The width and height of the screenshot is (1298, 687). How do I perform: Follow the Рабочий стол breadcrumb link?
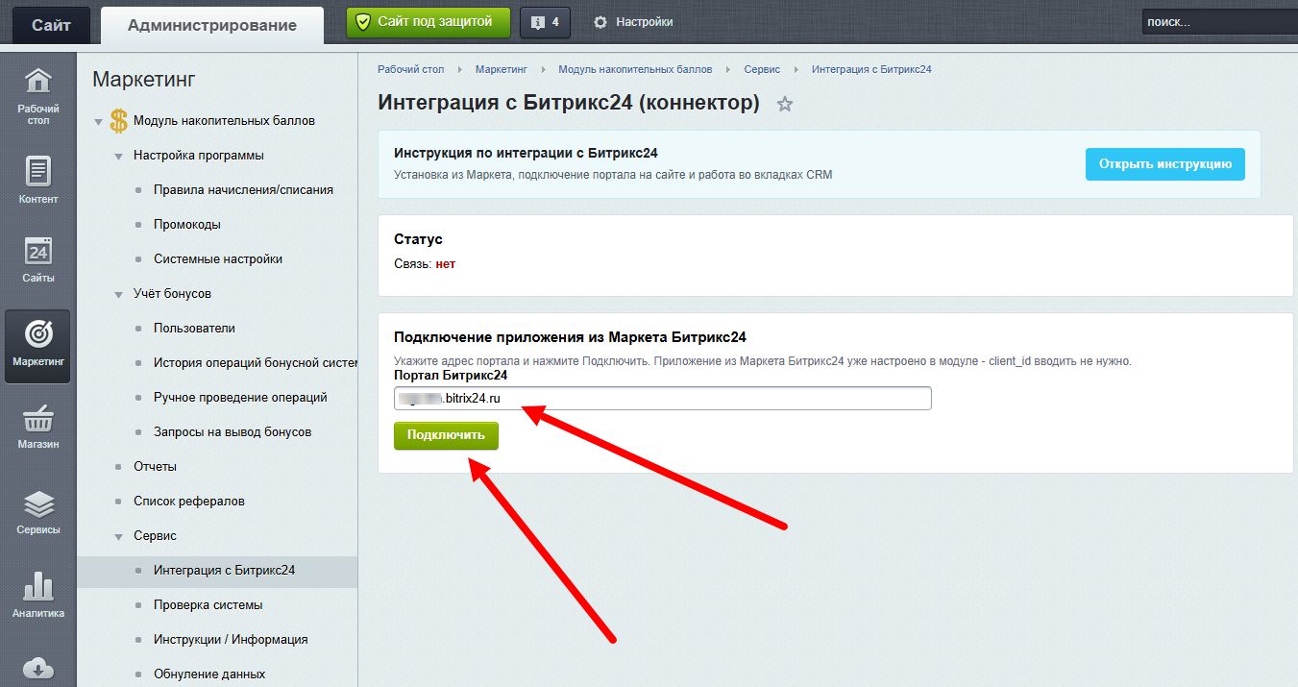[410, 69]
